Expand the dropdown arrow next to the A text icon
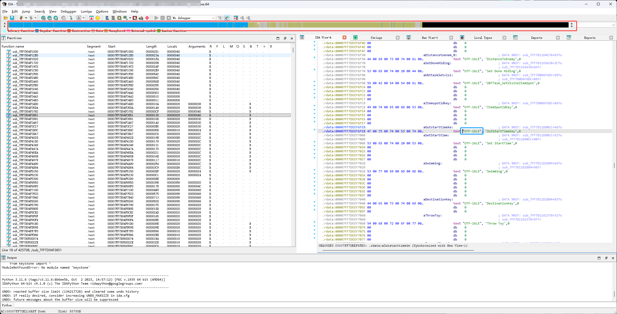 (83, 18)
